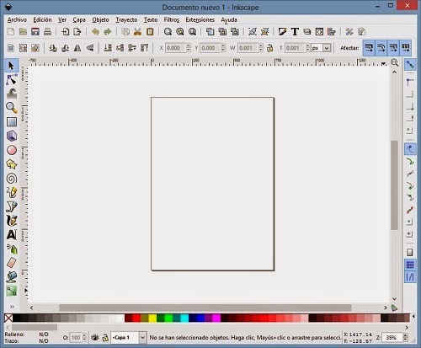The width and height of the screenshot is (421, 348).
Task: Select the Rectangle tool
Action: point(12,122)
